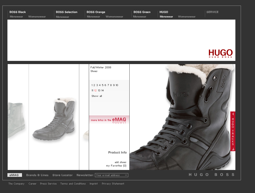Image resolution: width=255 pixels, height=193 pixels.
Task: Expand the HUGO TRACKS side panel arrow
Action: tap(233, 114)
